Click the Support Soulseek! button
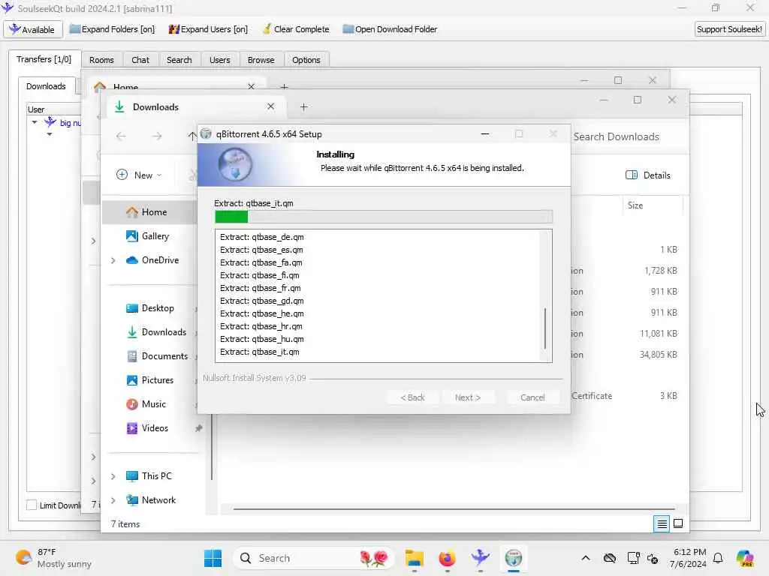Image resolution: width=769 pixels, height=576 pixels. click(x=729, y=29)
